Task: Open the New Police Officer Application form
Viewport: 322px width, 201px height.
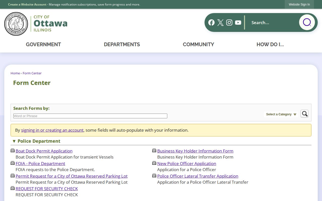Action: click(187, 164)
